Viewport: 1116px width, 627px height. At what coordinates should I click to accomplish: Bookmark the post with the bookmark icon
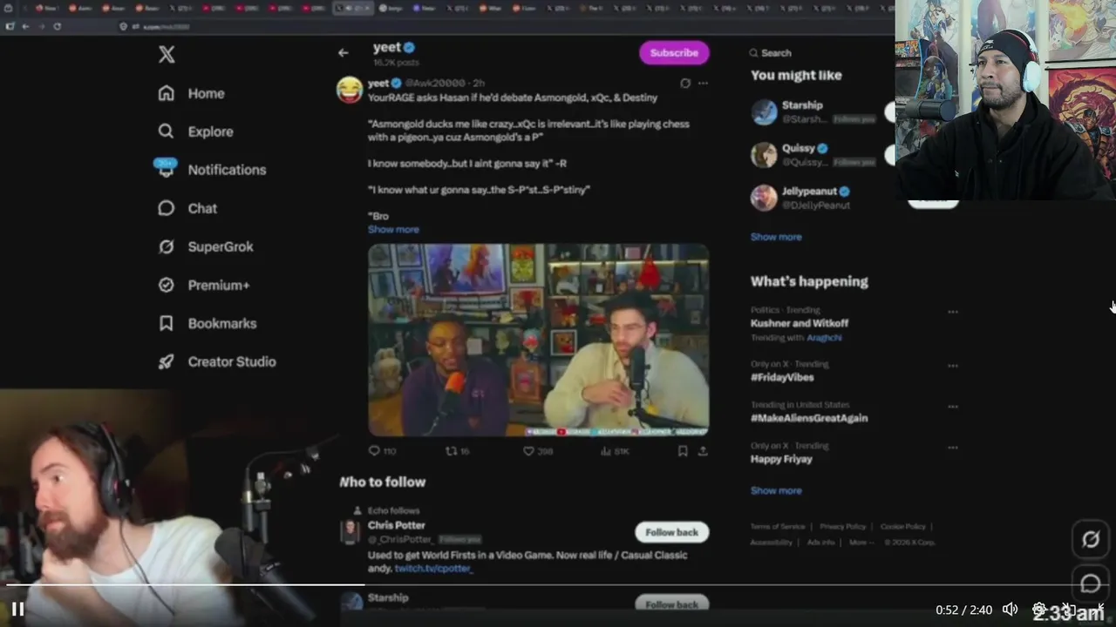tap(683, 451)
